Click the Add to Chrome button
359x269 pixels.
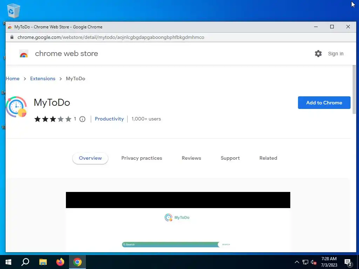tap(324, 103)
